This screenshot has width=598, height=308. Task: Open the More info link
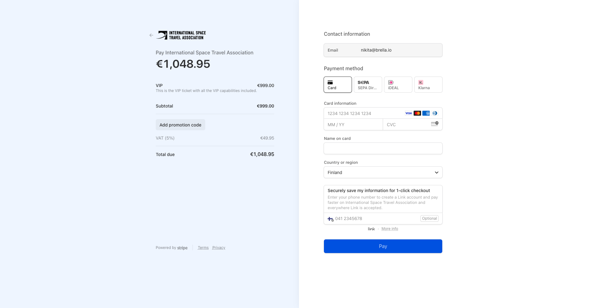390,229
